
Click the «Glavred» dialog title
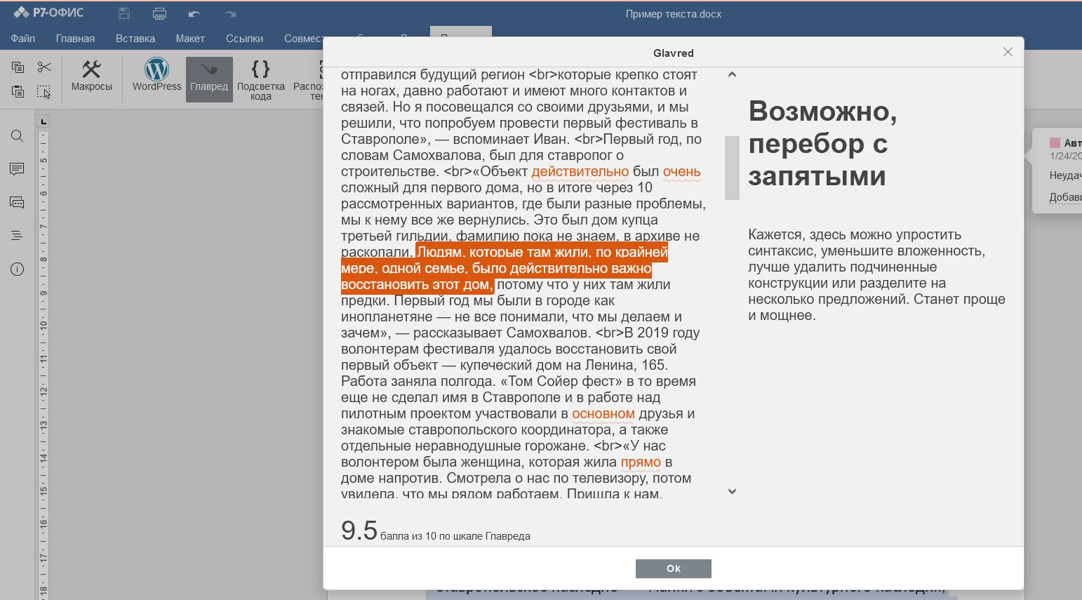coord(673,53)
